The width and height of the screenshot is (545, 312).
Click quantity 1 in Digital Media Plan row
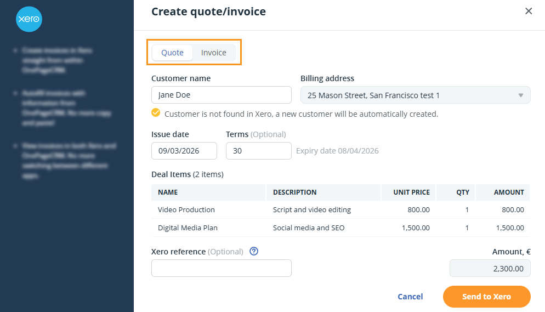(467, 228)
